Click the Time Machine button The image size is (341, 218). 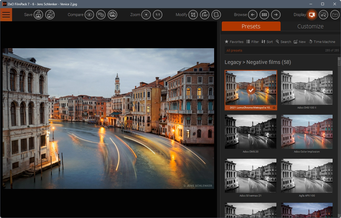click(x=322, y=42)
